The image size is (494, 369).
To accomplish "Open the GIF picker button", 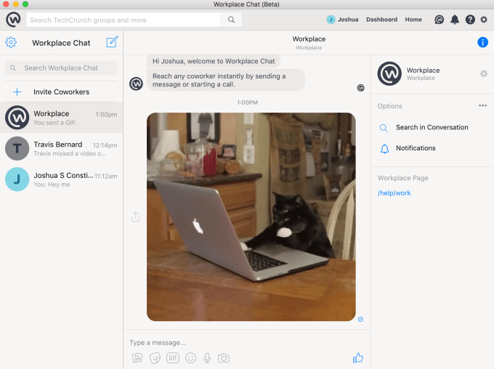I will 173,358.
